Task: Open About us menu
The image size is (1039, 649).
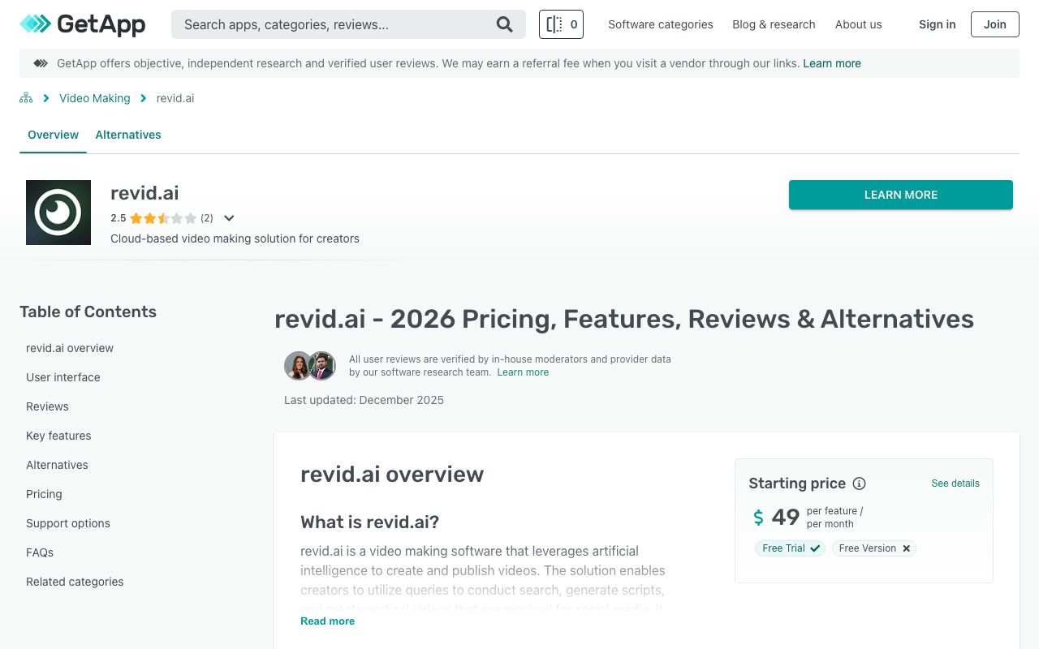Action: point(858,24)
